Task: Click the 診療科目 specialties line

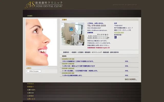Action: (91, 52)
